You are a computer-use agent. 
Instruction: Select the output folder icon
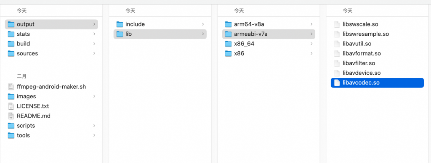pyautogui.click(x=11, y=24)
